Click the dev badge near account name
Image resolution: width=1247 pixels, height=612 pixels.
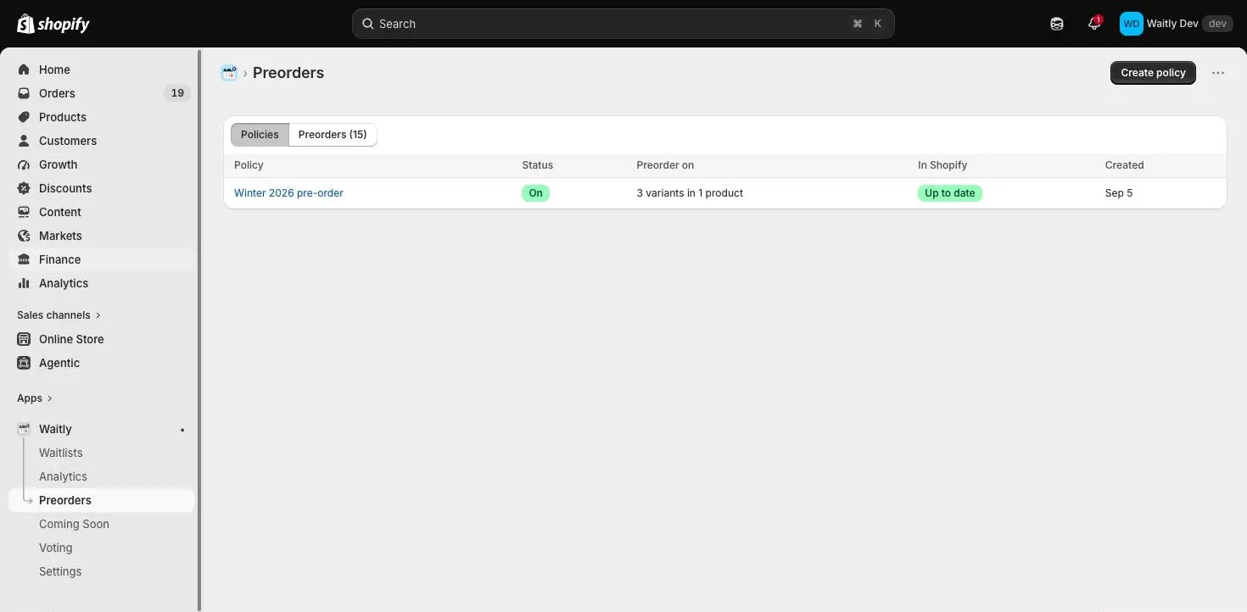pos(1217,24)
